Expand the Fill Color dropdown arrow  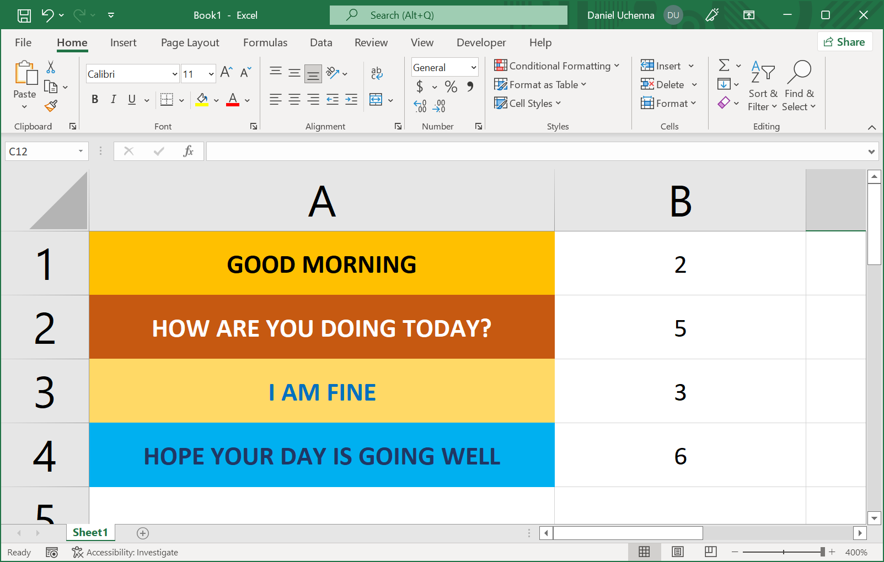[x=216, y=100]
